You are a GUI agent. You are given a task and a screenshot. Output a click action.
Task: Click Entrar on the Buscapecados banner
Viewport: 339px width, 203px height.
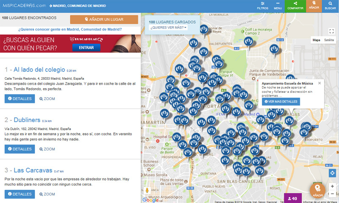[x=86, y=47]
